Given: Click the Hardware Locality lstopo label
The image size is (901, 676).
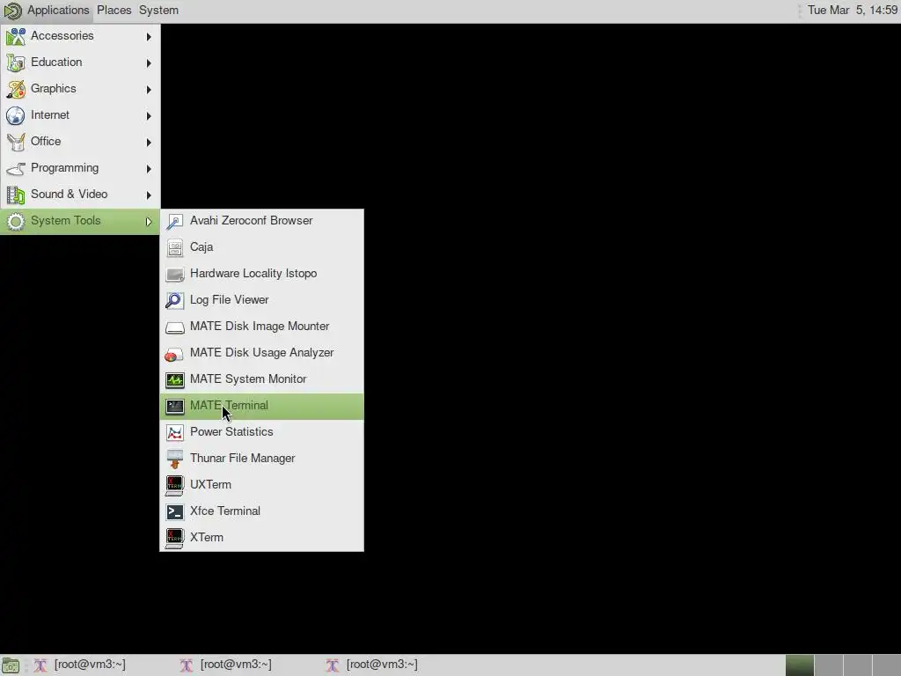Looking at the screenshot, I should click(x=253, y=274).
